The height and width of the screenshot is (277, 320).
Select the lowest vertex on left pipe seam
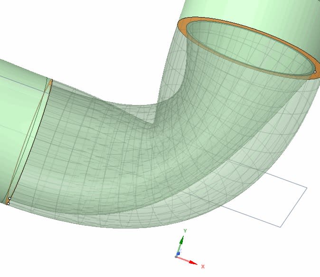8,203
